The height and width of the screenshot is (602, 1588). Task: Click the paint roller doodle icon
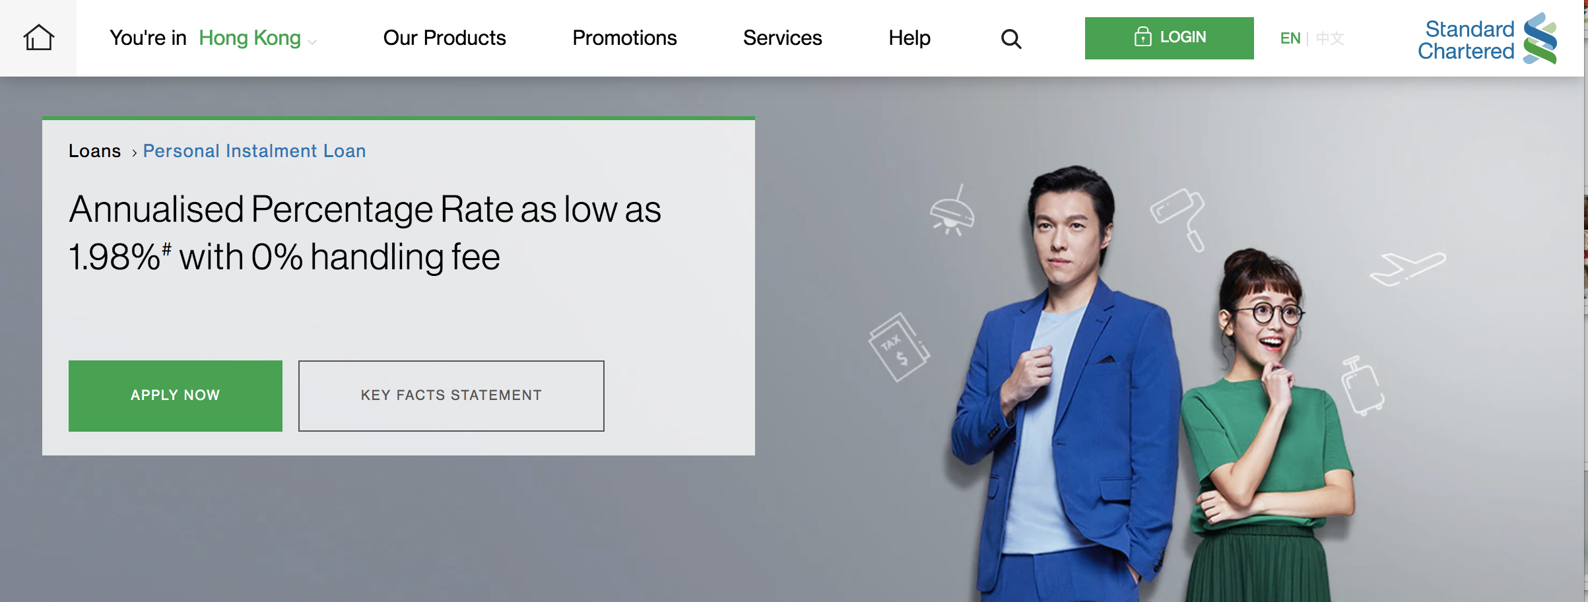click(x=1179, y=218)
